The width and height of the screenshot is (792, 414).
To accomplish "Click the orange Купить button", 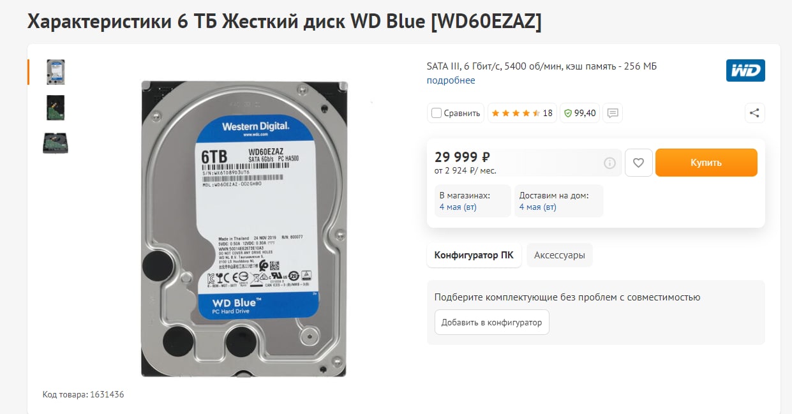I will point(706,163).
